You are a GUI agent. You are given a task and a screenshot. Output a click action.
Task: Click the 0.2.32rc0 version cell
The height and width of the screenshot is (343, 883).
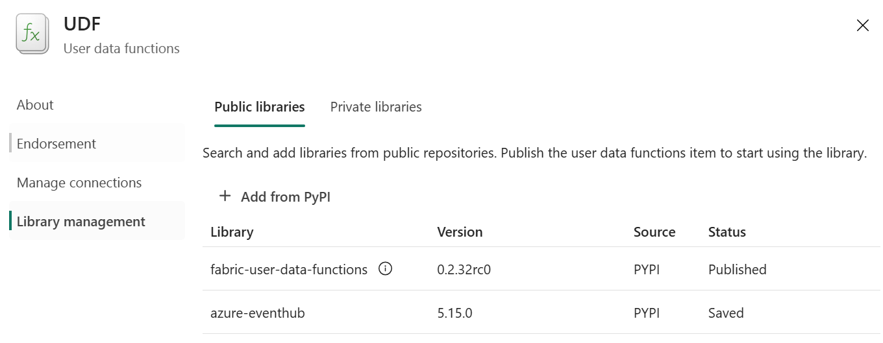tap(464, 270)
